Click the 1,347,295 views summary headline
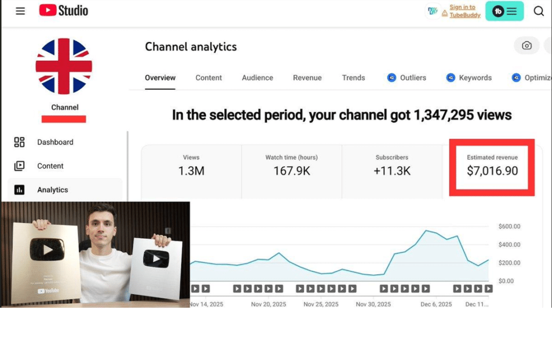Screen dimensions: 552x341 point(341,115)
